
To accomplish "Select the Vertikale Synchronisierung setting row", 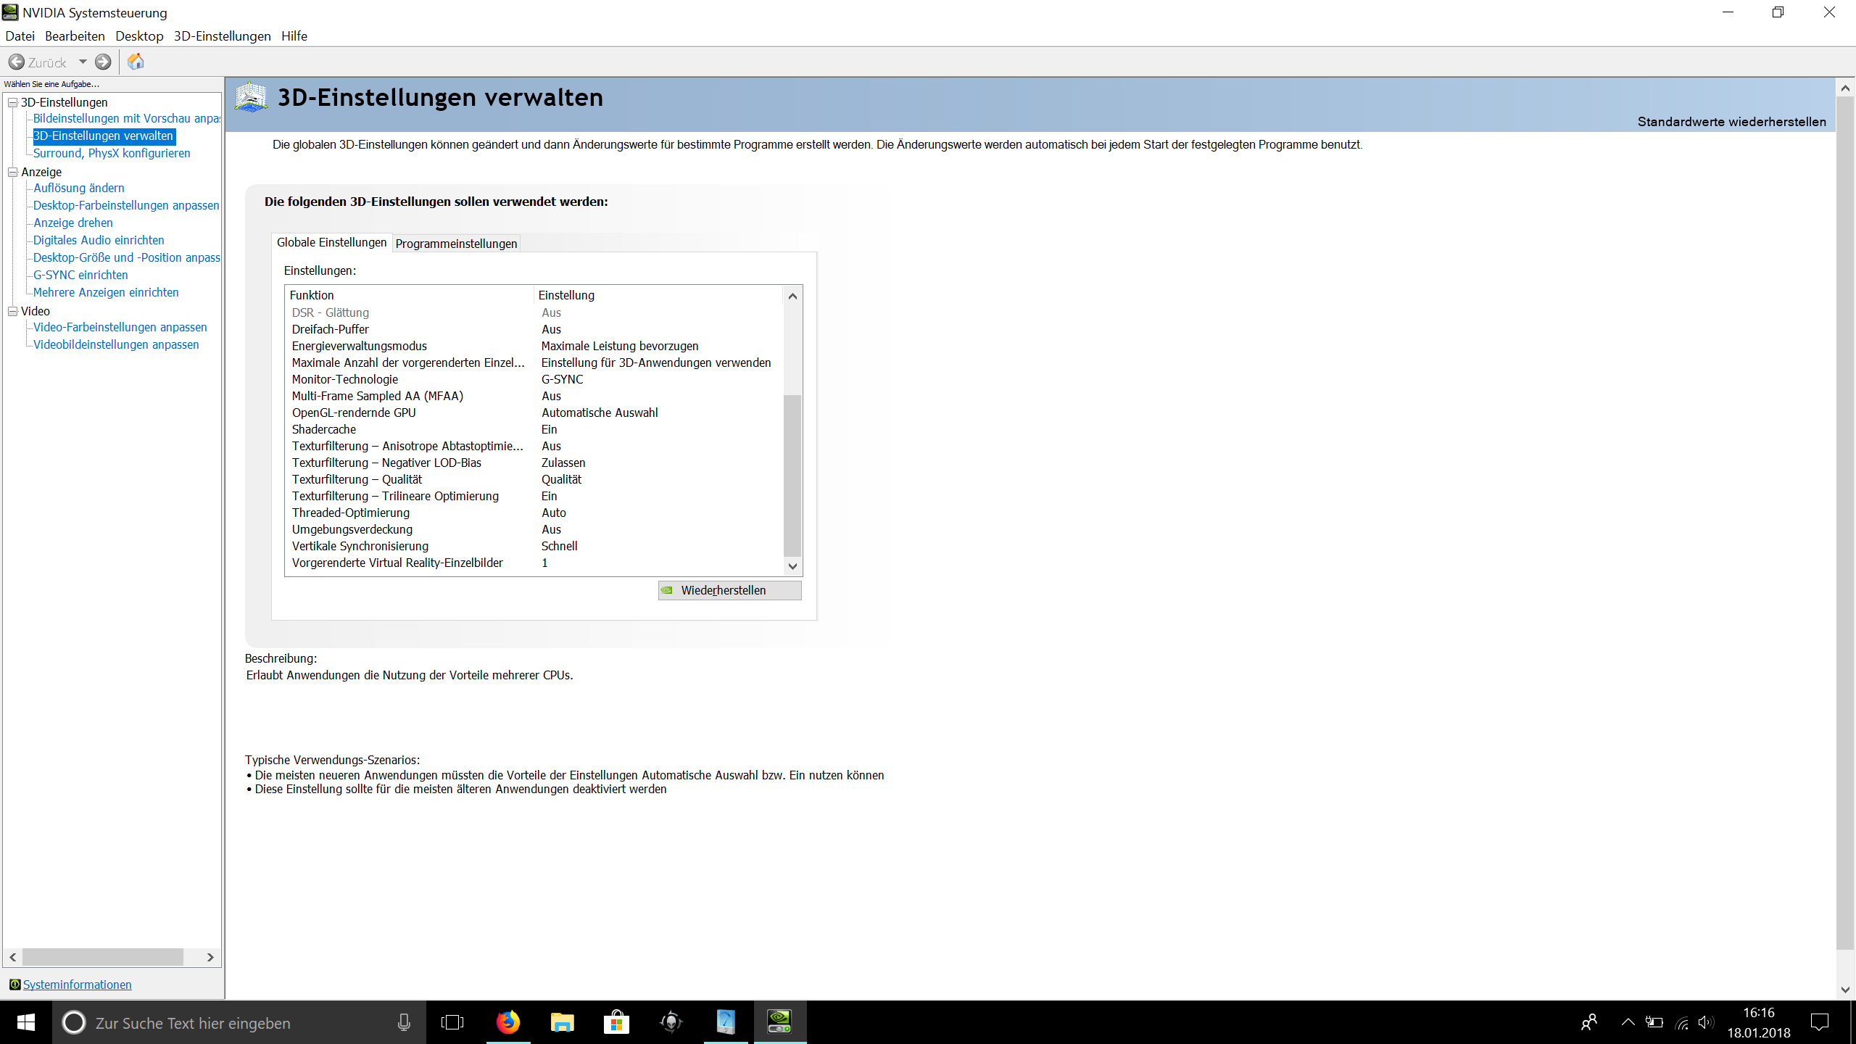I will [x=360, y=546].
